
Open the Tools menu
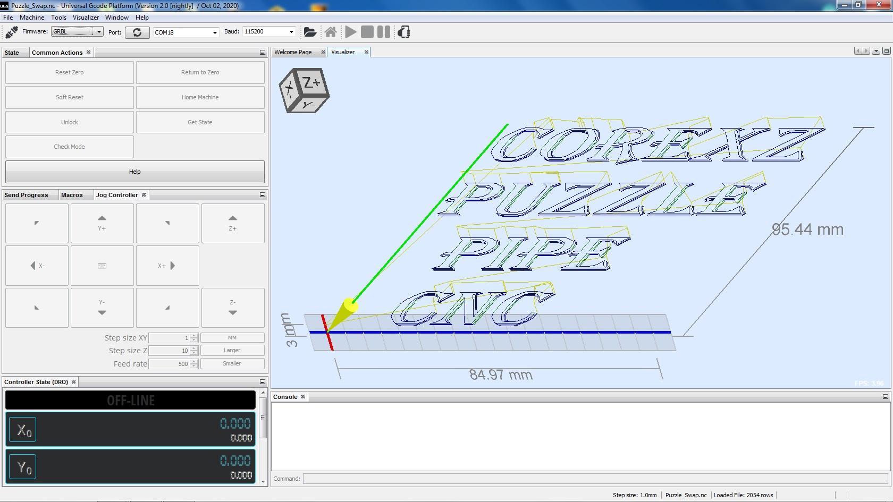pyautogui.click(x=58, y=18)
